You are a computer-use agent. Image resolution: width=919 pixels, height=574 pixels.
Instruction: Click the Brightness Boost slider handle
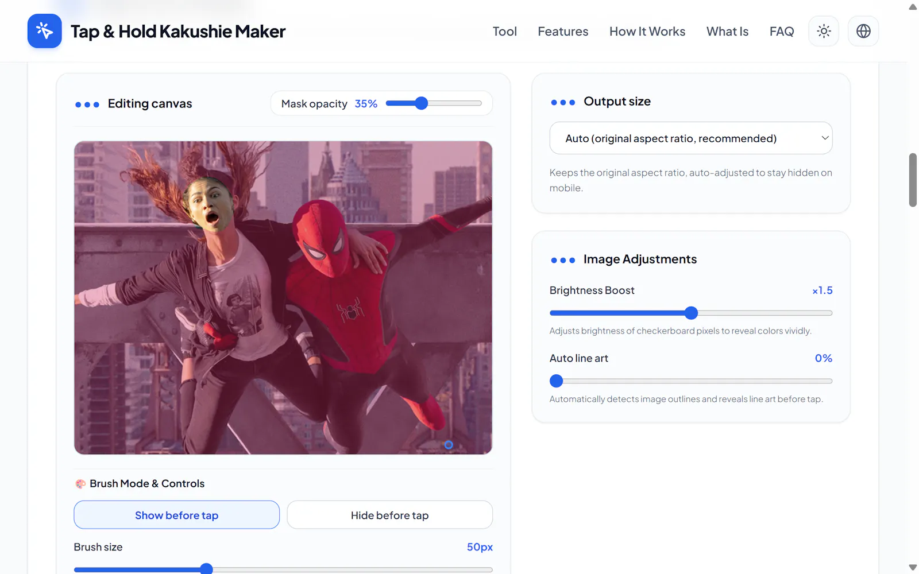coord(692,313)
